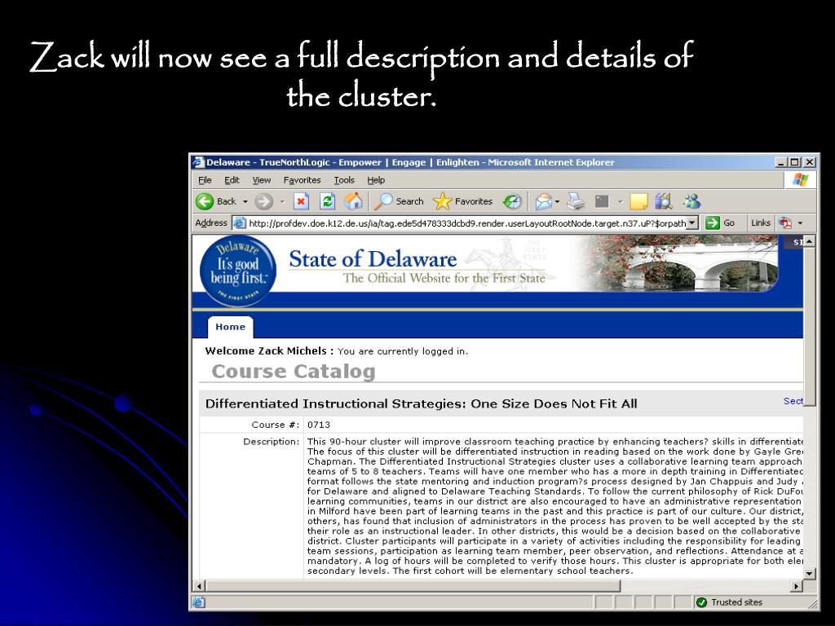Click the Forward arrow icon
Image resolution: width=835 pixels, height=626 pixels.
[263, 201]
